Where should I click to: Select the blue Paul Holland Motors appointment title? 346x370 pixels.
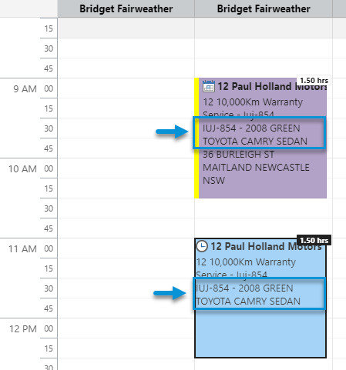tap(266, 246)
